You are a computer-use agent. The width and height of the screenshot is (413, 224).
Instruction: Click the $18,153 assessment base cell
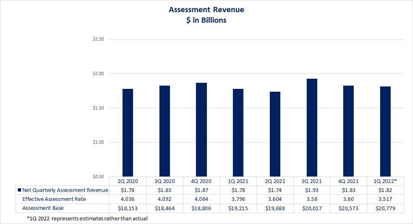coord(127,208)
